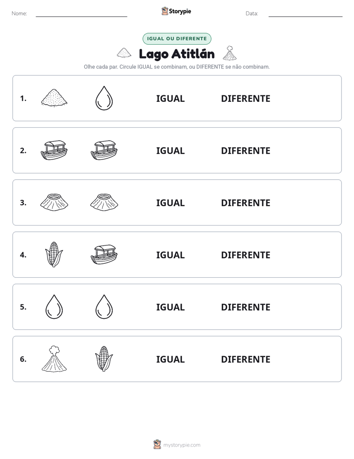
Task: Choose IGUAL for row 5
Action: point(170,307)
